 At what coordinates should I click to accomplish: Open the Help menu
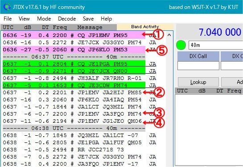[x=106, y=19]
